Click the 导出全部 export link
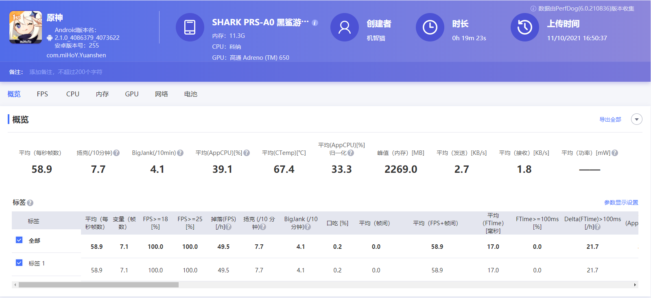 click(x=610, y=120)
